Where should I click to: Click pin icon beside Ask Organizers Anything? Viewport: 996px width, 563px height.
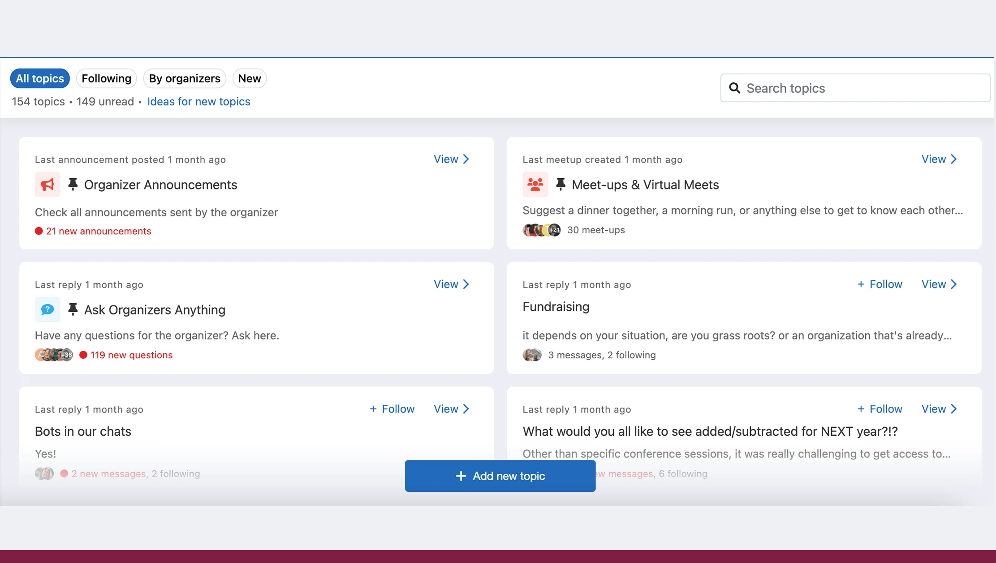click(73, 309)
